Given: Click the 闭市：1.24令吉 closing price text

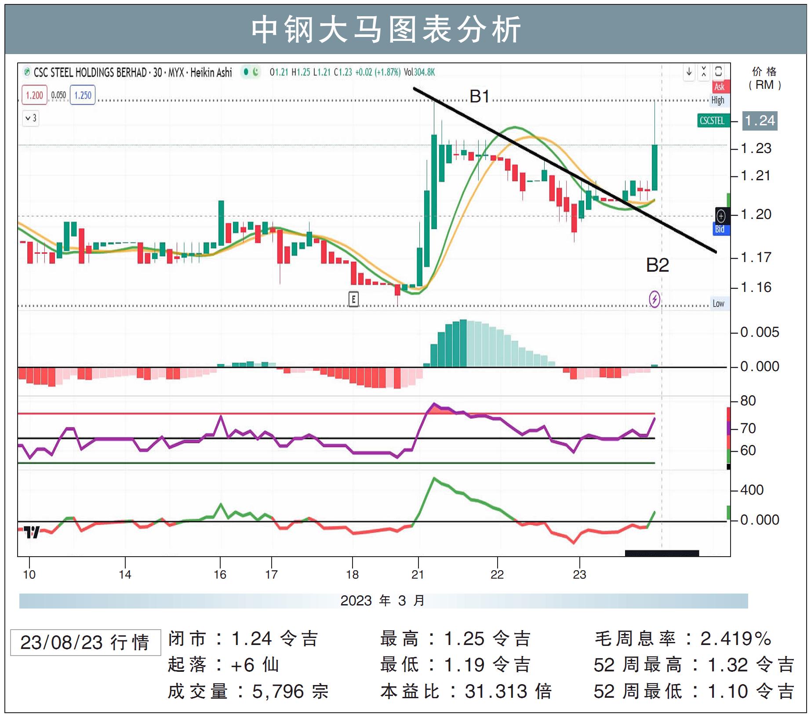Looking at the screenshot, I should tap(243, 639).
